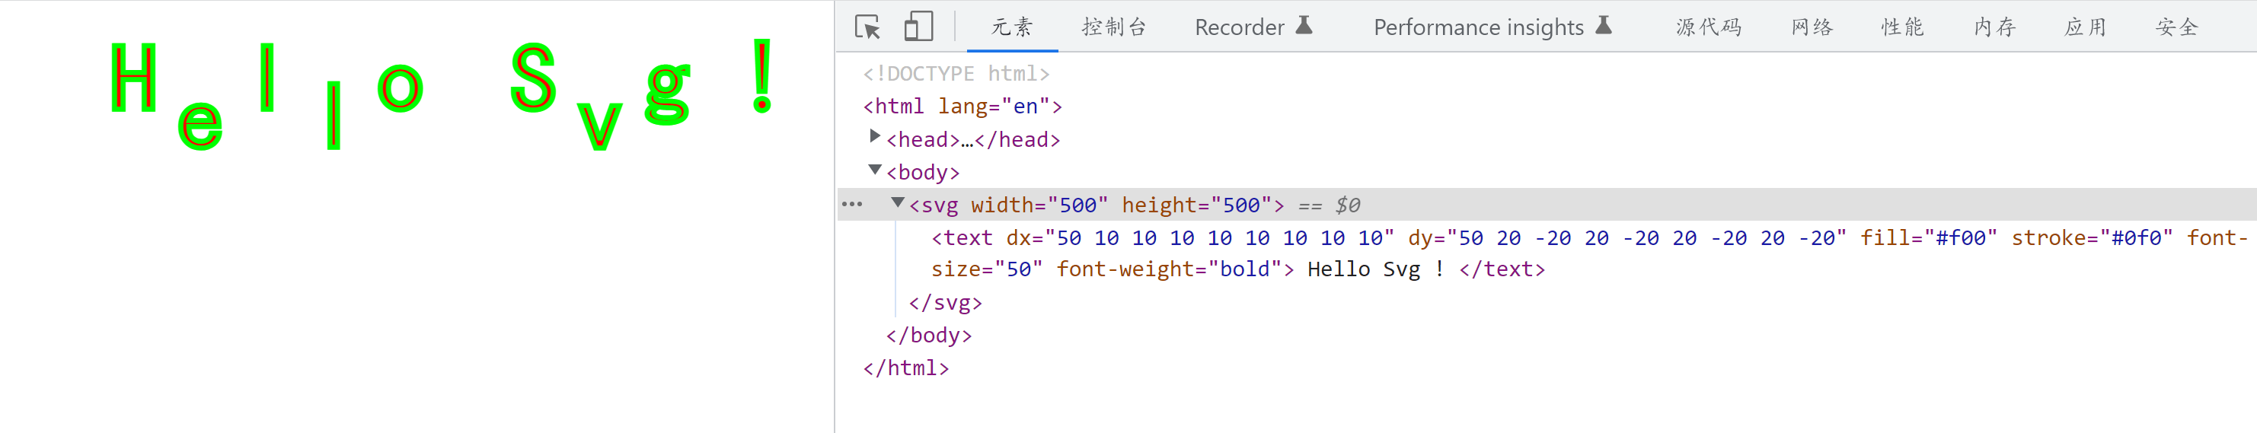The height and width of the screenshot is (433, 2257).
Task: Open the three-dots menu beside the svg row
Action: coord(851,205)
